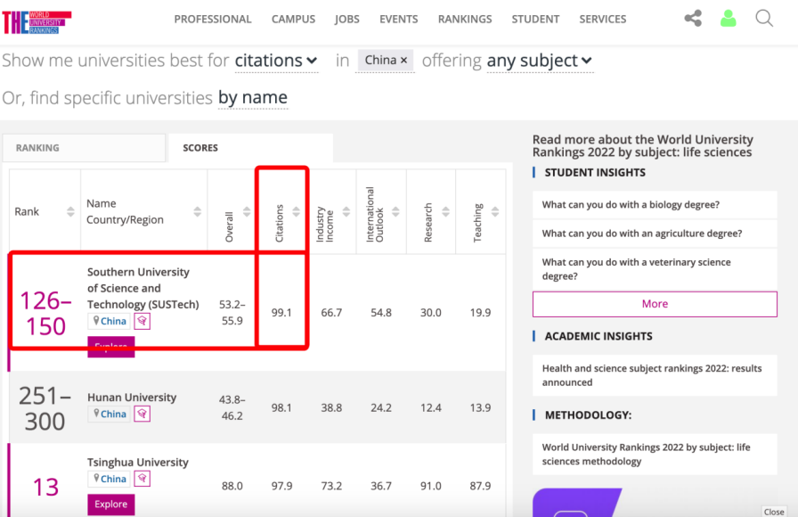The image size is (798, 517).
Task: Open the search magnifier icon
Action: point(764,19)
